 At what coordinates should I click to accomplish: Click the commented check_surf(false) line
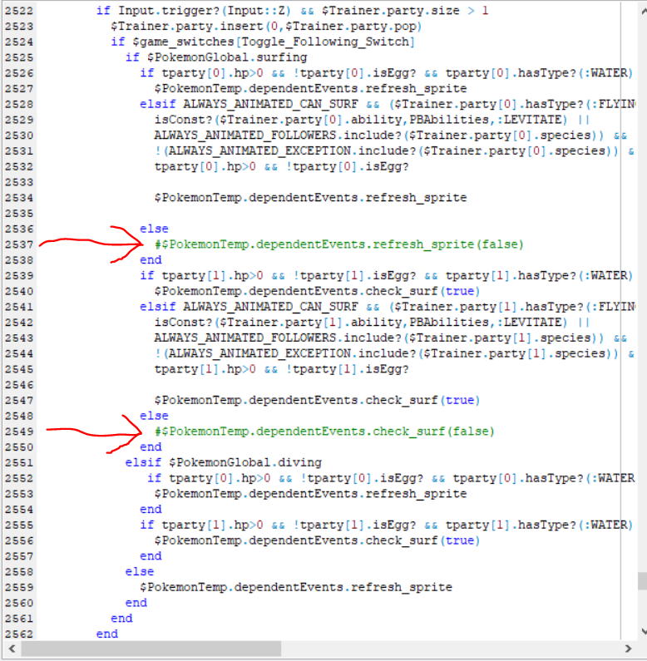[324, 432]
